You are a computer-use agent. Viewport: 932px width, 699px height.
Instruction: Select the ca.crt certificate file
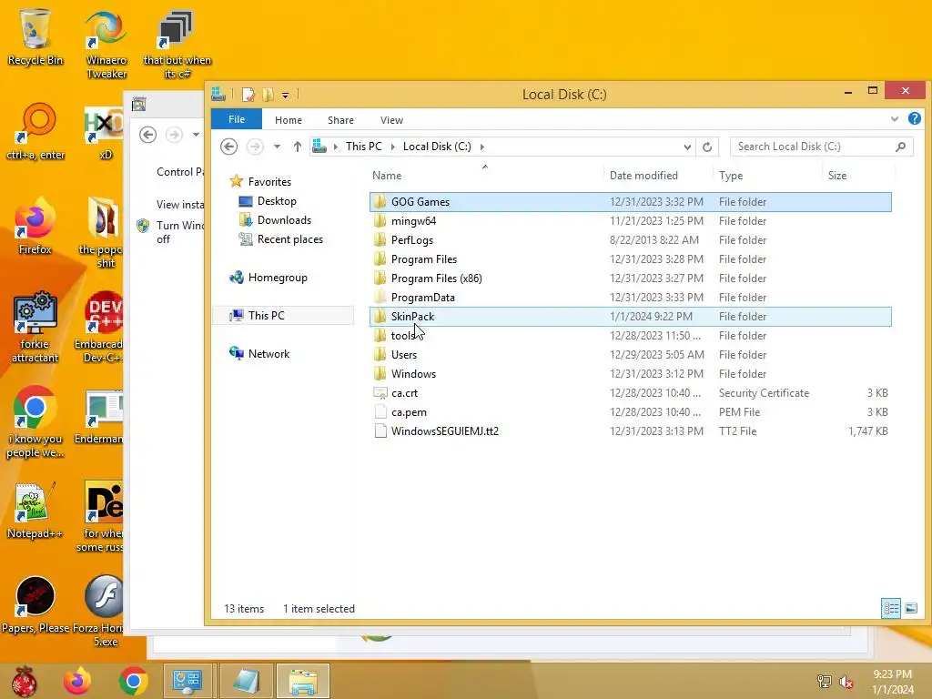630,393
